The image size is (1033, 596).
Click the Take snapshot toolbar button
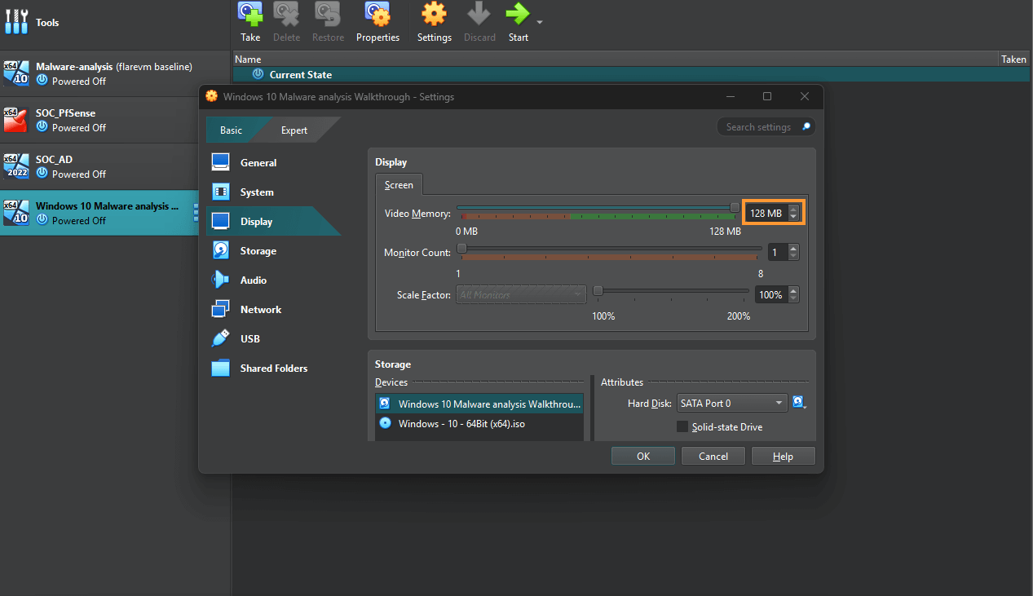(x=250, y=22)
